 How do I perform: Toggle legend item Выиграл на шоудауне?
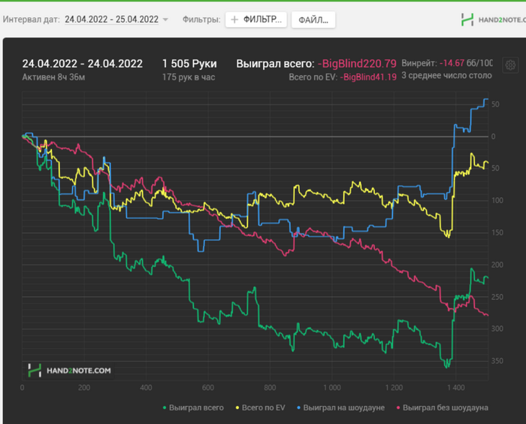pos(341,407)
